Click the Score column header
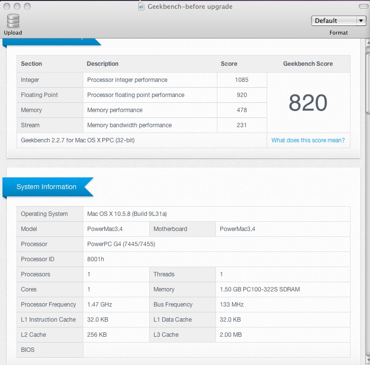370x365 pixels. 229,64
